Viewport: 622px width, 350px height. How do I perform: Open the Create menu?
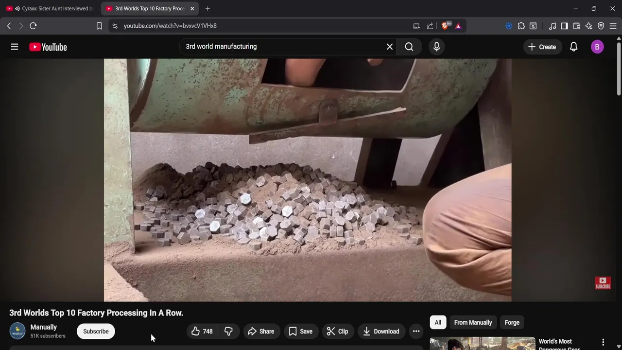coord(542,47)
